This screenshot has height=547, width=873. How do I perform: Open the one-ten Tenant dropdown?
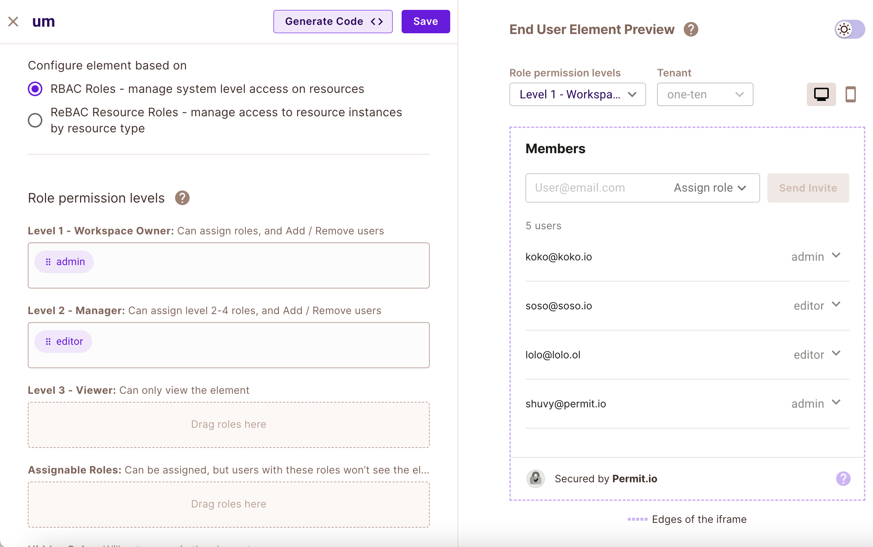(x=705, y=94)
